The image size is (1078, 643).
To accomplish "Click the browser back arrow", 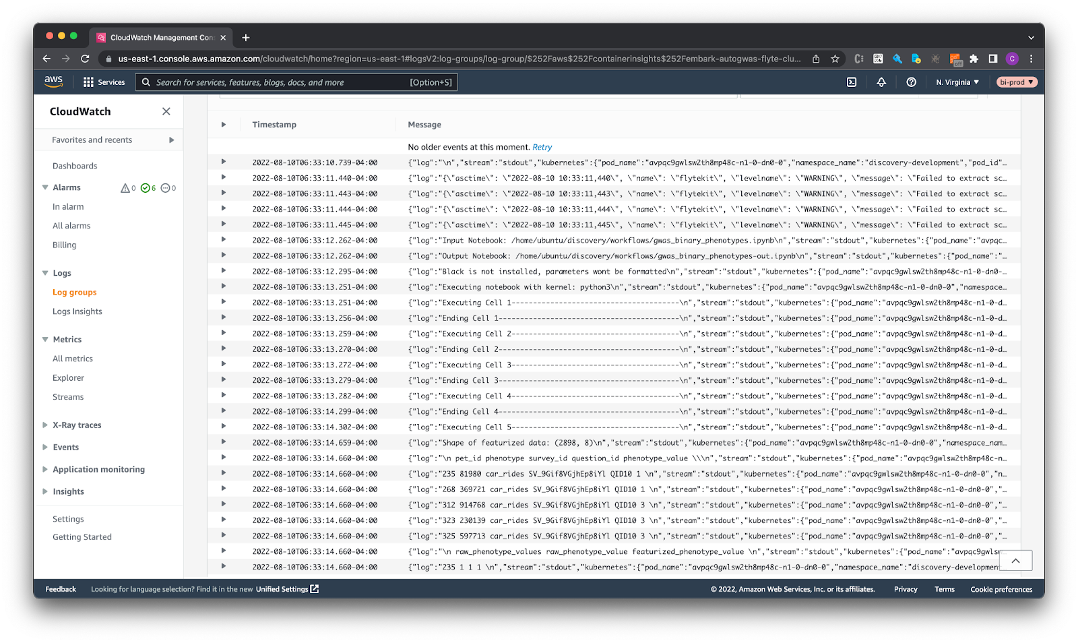I will click(x=46, y=59).
